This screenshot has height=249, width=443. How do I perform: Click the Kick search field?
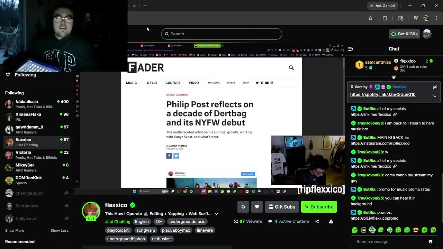pyautogui.click(x=221, y=34)
